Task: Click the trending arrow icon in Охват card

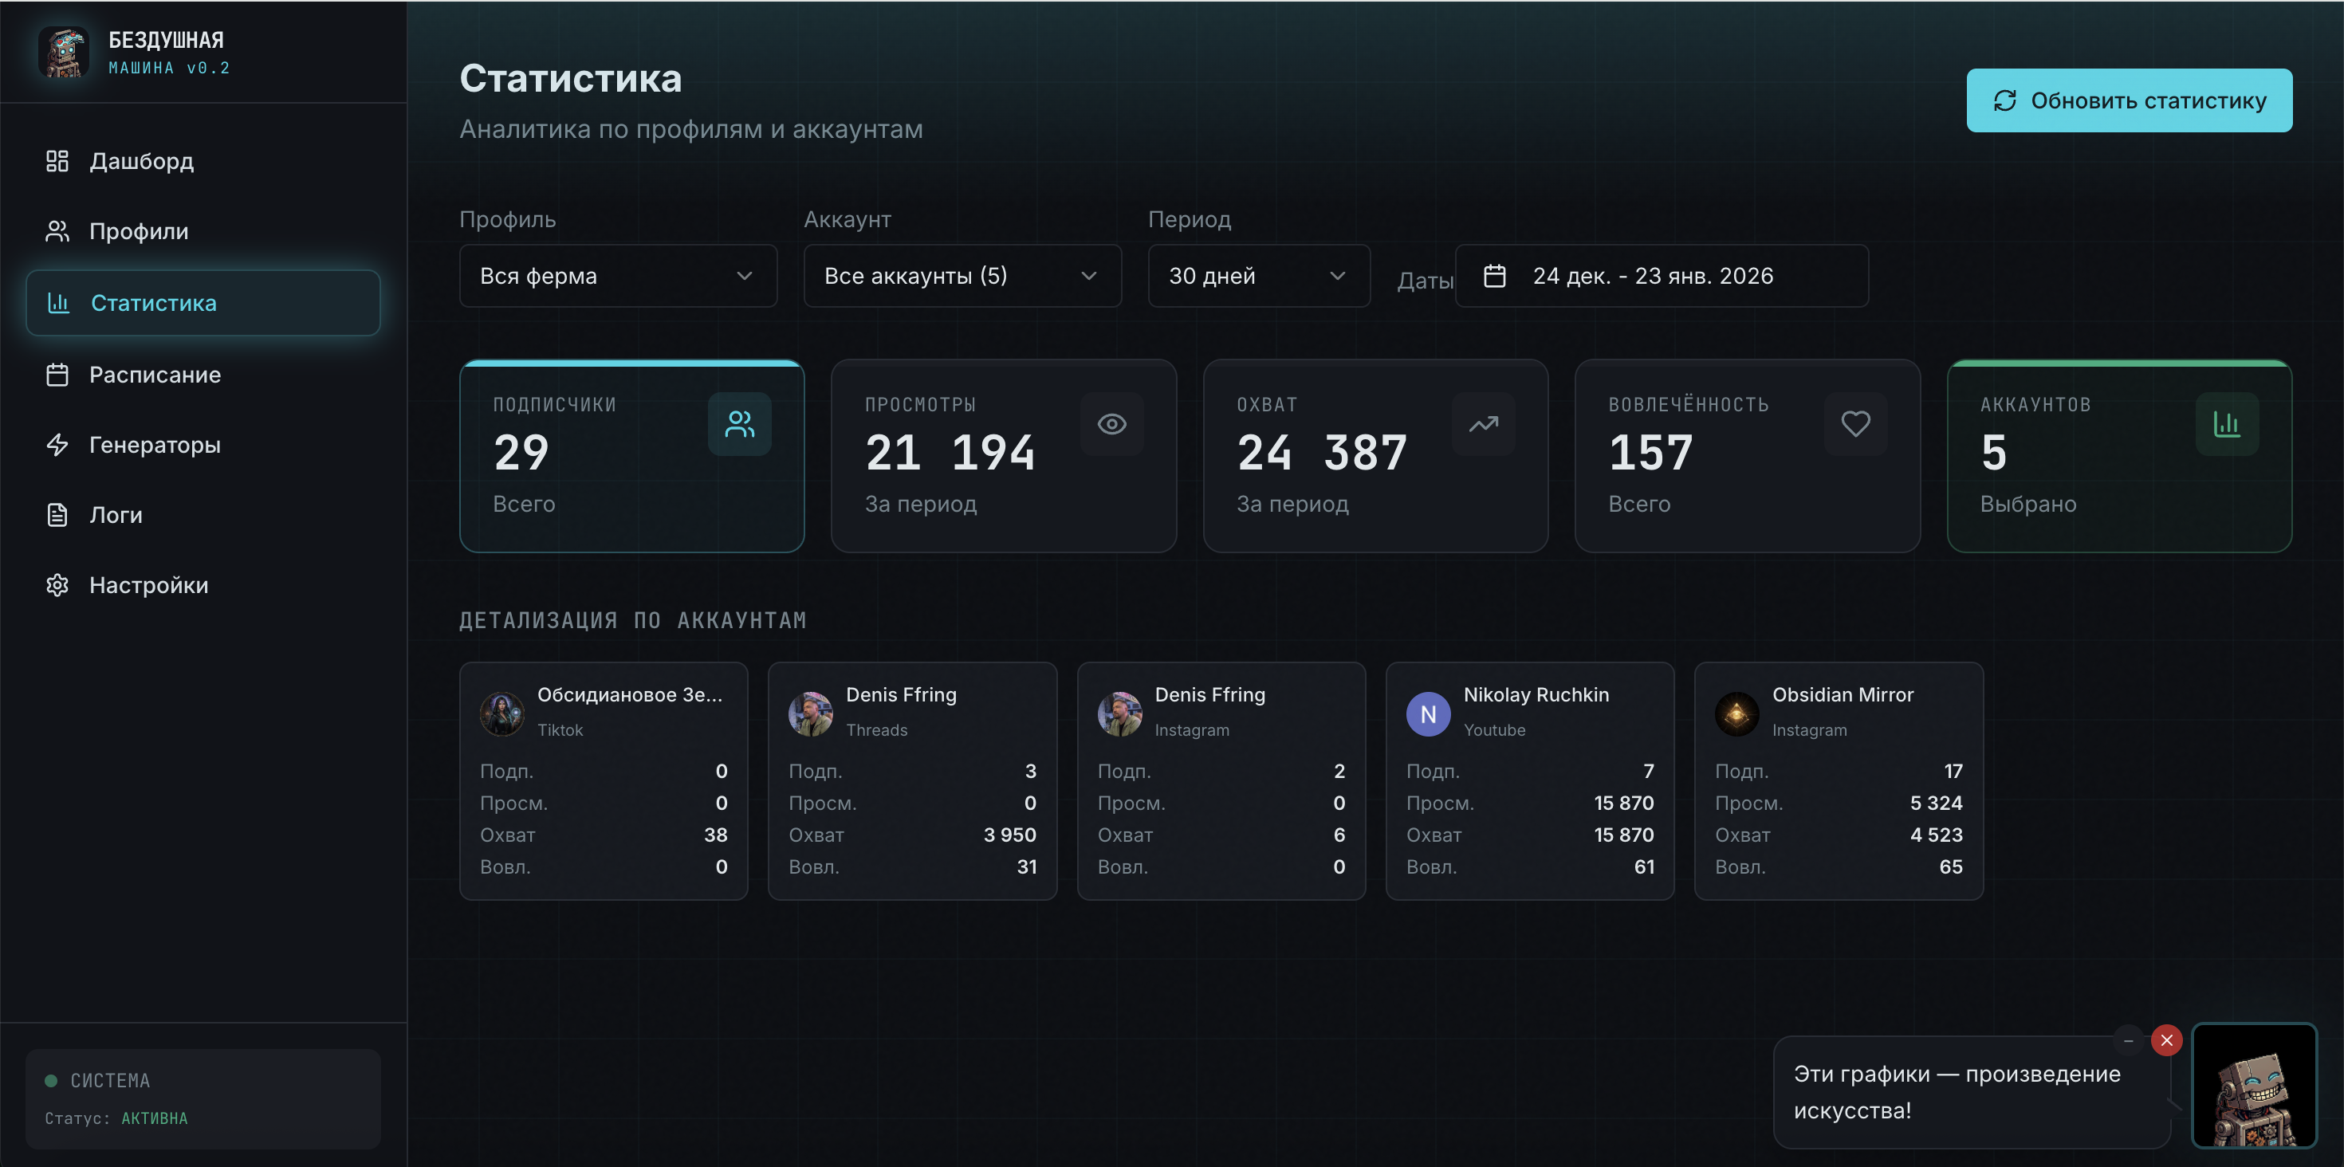Action: (1482, 424)
